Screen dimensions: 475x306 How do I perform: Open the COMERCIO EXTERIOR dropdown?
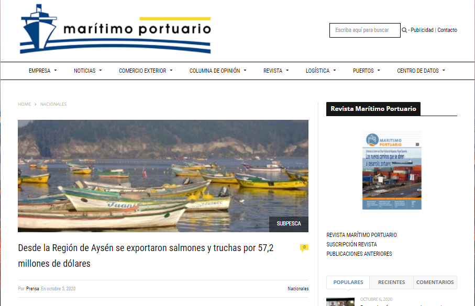pos(146,71)
